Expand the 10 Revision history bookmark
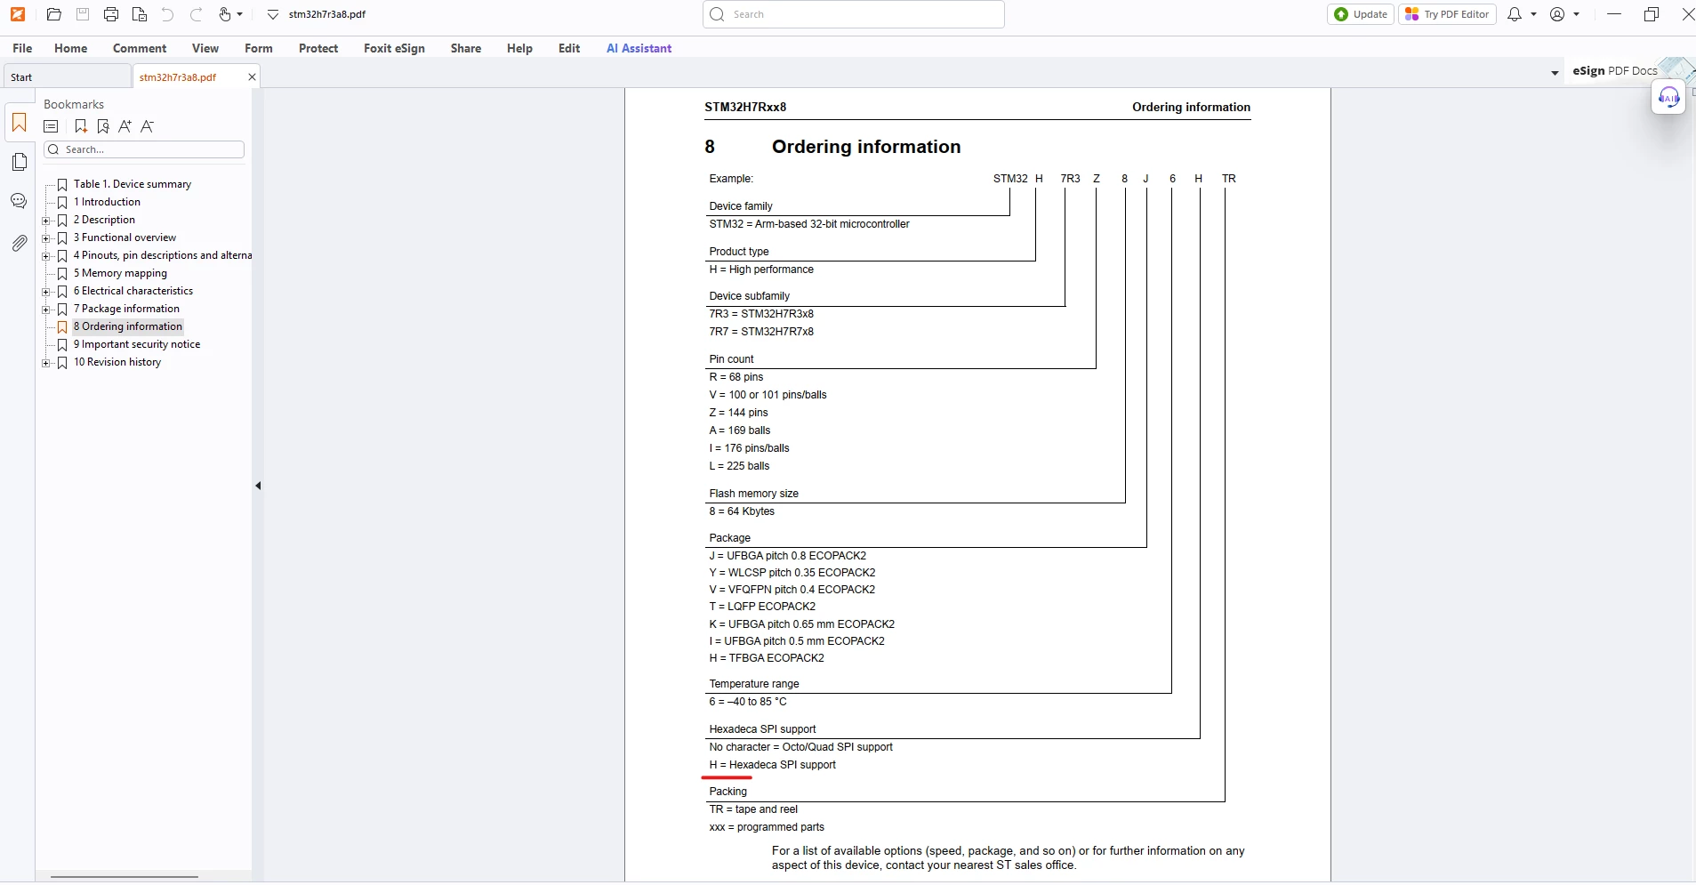The height and width of the screenshot is (885, 1696). (46, 362)
